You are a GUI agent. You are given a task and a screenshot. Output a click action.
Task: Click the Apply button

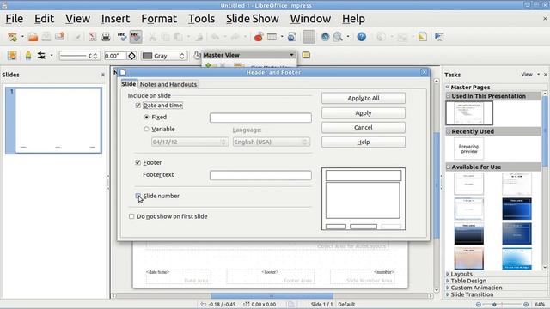pyautogui.click(x=364, y=113)
